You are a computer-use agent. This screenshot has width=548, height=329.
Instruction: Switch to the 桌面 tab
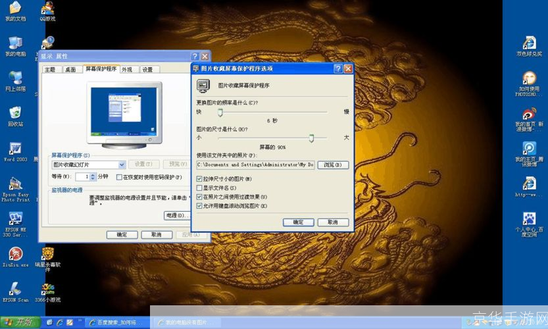[70, 70]
